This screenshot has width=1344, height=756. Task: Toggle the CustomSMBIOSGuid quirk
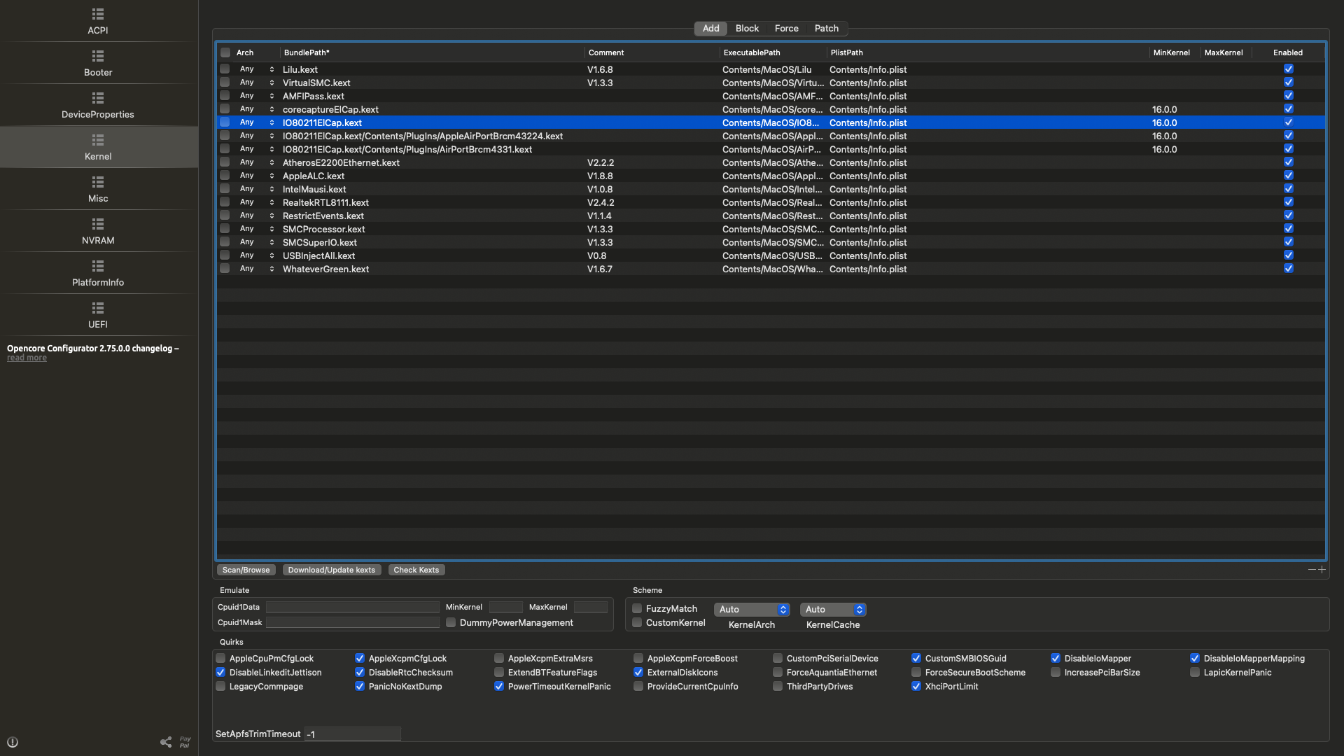point(916,658)
